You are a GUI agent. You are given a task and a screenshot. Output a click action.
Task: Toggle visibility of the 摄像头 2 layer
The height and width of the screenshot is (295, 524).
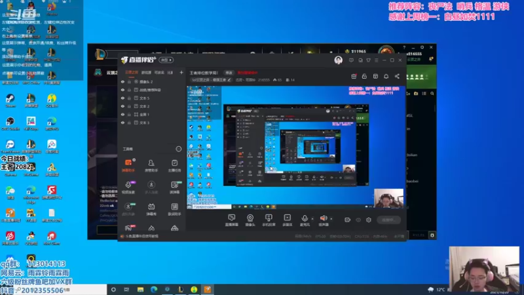(x=122, y=81)
